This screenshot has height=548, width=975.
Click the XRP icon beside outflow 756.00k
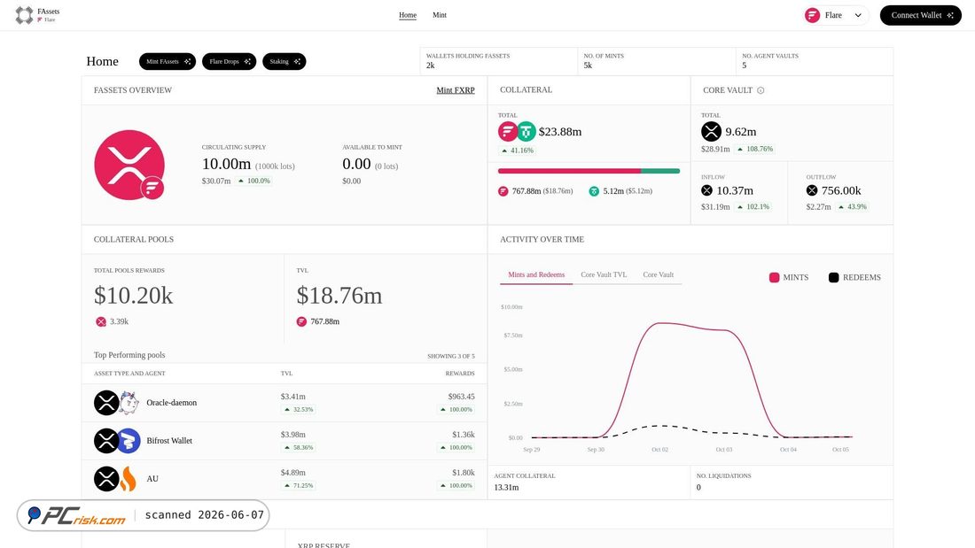coord(811,190)
